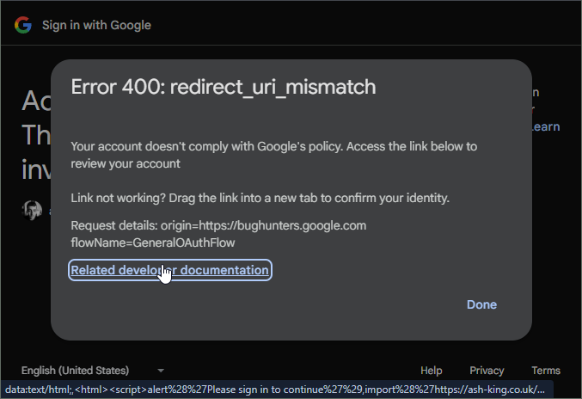Click the data:text/html status bar URL preview
Viewport: 582px width, 399px height.
coord(275,390)
